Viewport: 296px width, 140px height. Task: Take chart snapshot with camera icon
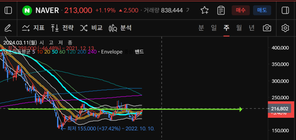click(267, 28)
